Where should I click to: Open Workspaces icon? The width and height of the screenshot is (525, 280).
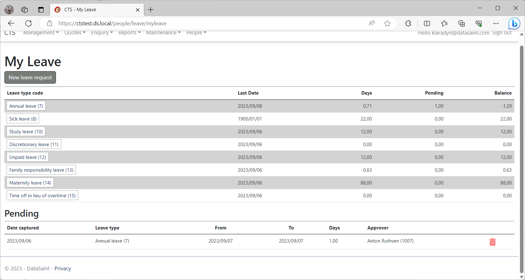coord(25,10)
